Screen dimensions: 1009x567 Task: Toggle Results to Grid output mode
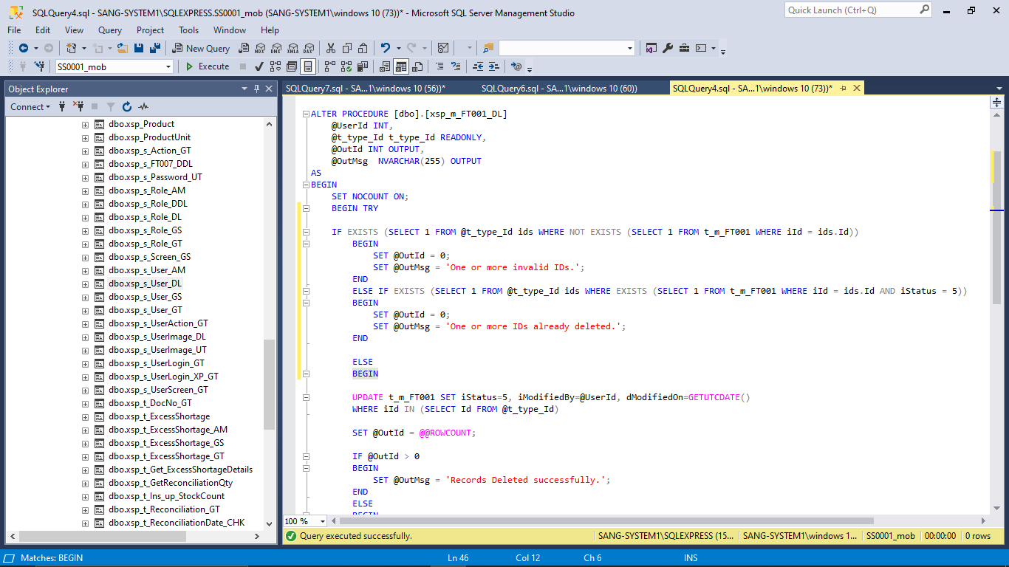[x=401, y=66]
